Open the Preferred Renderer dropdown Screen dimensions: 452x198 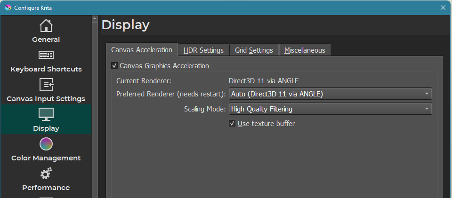tap(330, 94)
